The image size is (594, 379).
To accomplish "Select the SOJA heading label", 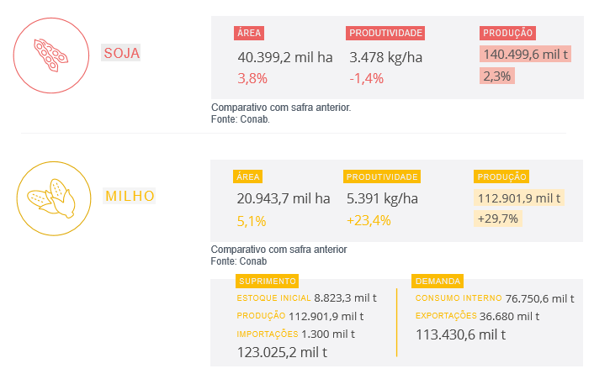I will click(122, 53).
